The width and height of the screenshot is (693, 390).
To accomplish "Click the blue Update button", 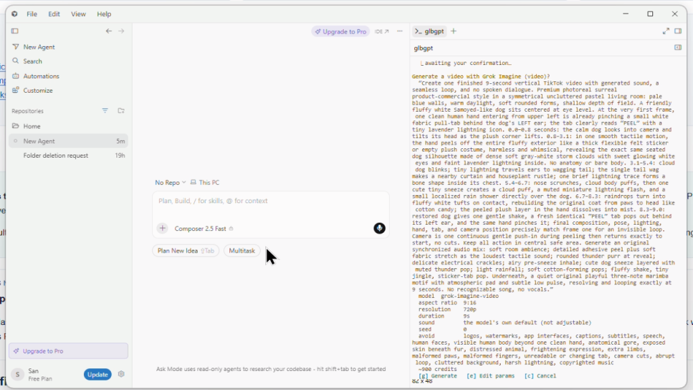I will coord(97,374).
